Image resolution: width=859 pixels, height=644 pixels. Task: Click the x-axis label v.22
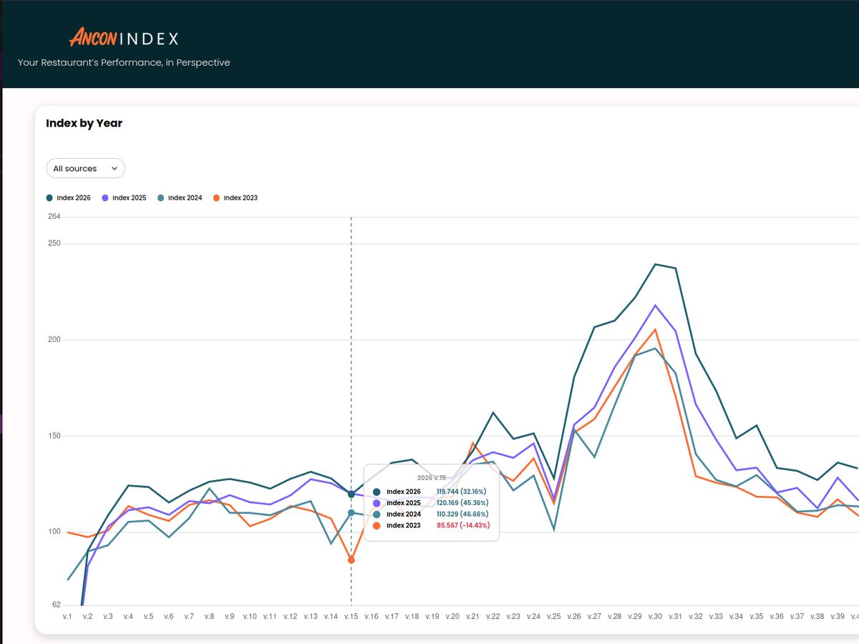(492, 616)
